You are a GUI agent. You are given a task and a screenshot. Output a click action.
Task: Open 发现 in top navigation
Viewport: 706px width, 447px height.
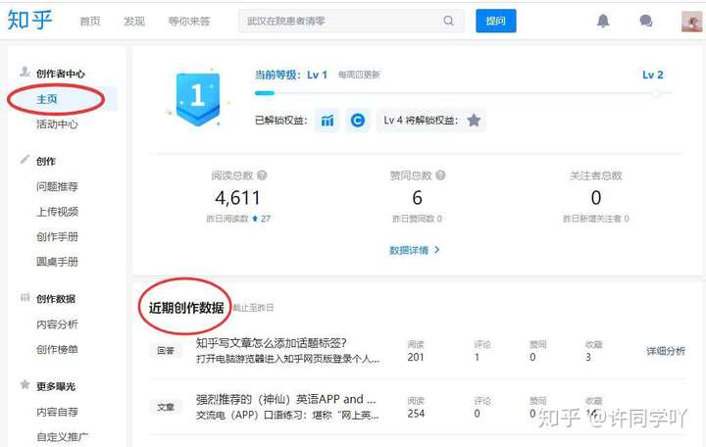134,22
